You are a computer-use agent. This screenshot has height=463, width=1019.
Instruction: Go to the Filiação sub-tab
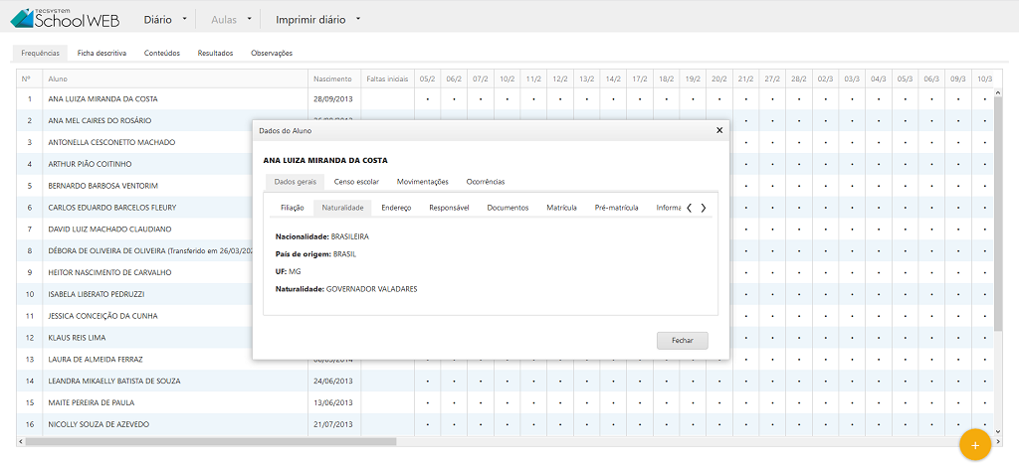292,208
